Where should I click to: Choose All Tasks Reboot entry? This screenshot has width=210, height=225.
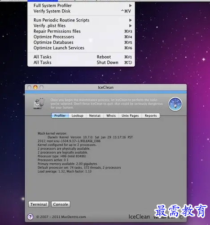[81, 57]
